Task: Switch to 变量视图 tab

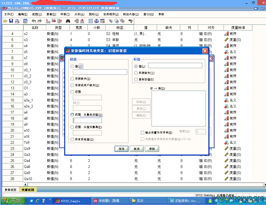Action: [x=28, y=190]
